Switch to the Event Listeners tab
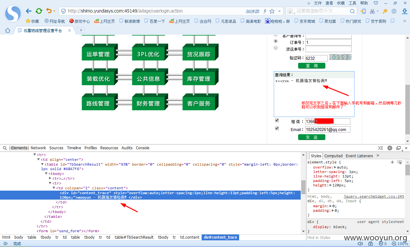Viewport: 410px width, 247px height. [x=359, y=156]
